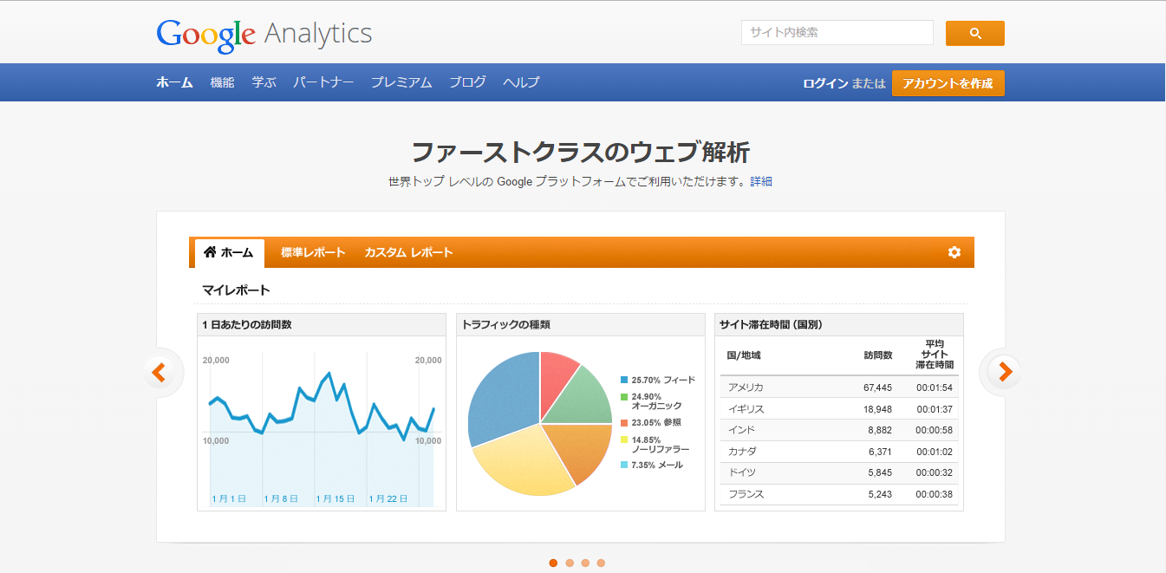Switch to 標準レポート tab
The width and height of the screenshot is (1166, 573).
pos(313,253)
